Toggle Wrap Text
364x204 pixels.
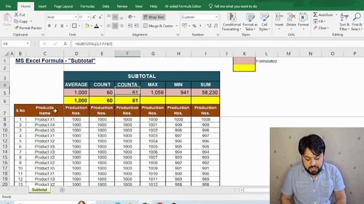154,17
